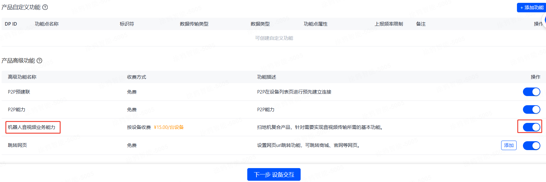The width and height of the screenshot is (546, 182).
Task: Click the 功能点属性 column header
Action: click(316, 24)
